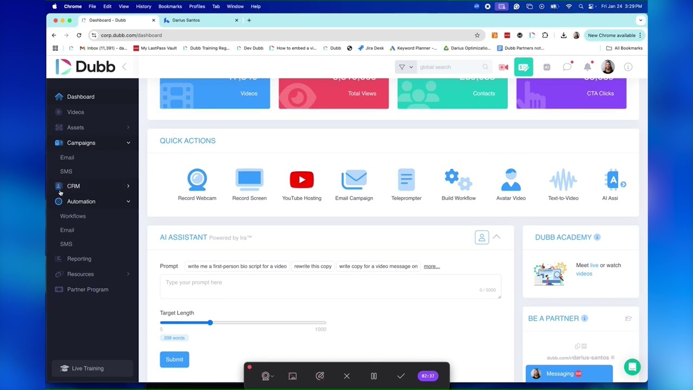693x390 pixels.
Task: Open the green chat widget button
Action: click(632, 367)
